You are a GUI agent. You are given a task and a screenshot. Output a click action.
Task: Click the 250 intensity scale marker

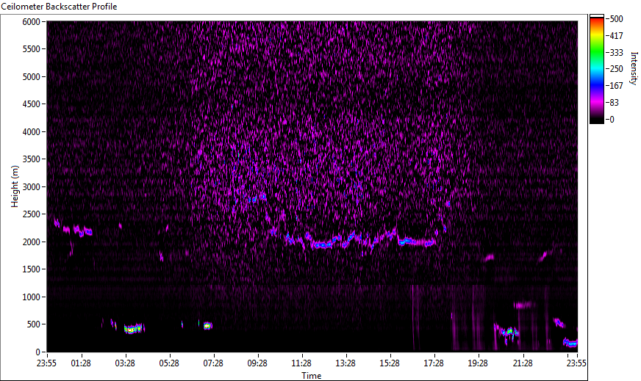coord(617,69)
